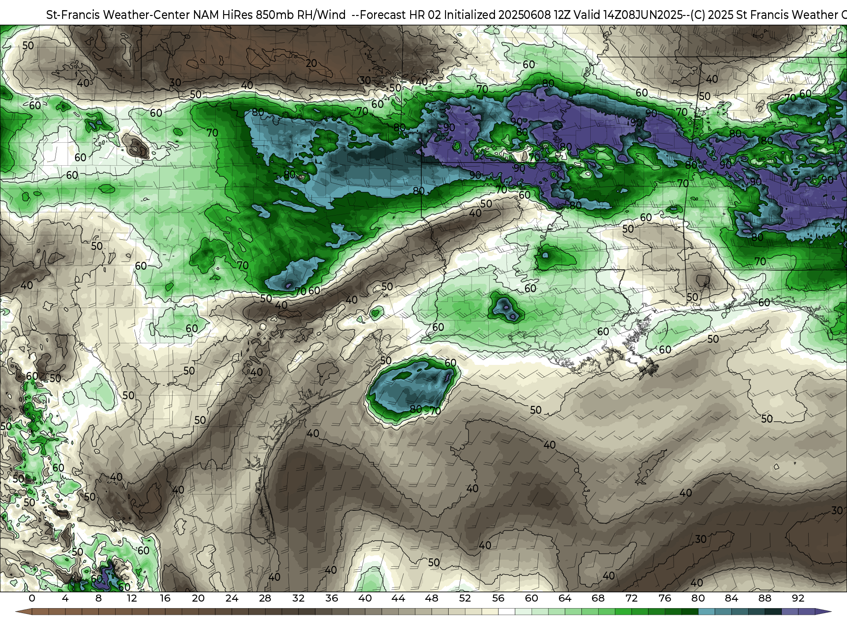
Task: Click the colorbar tick label '88'
Action: [765, 598]
